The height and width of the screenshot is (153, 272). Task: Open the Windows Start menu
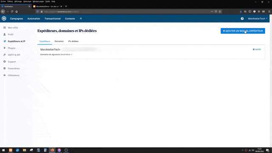(3, 150)
